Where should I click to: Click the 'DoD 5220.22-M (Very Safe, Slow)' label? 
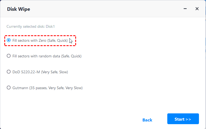click(x=40, y=72)
